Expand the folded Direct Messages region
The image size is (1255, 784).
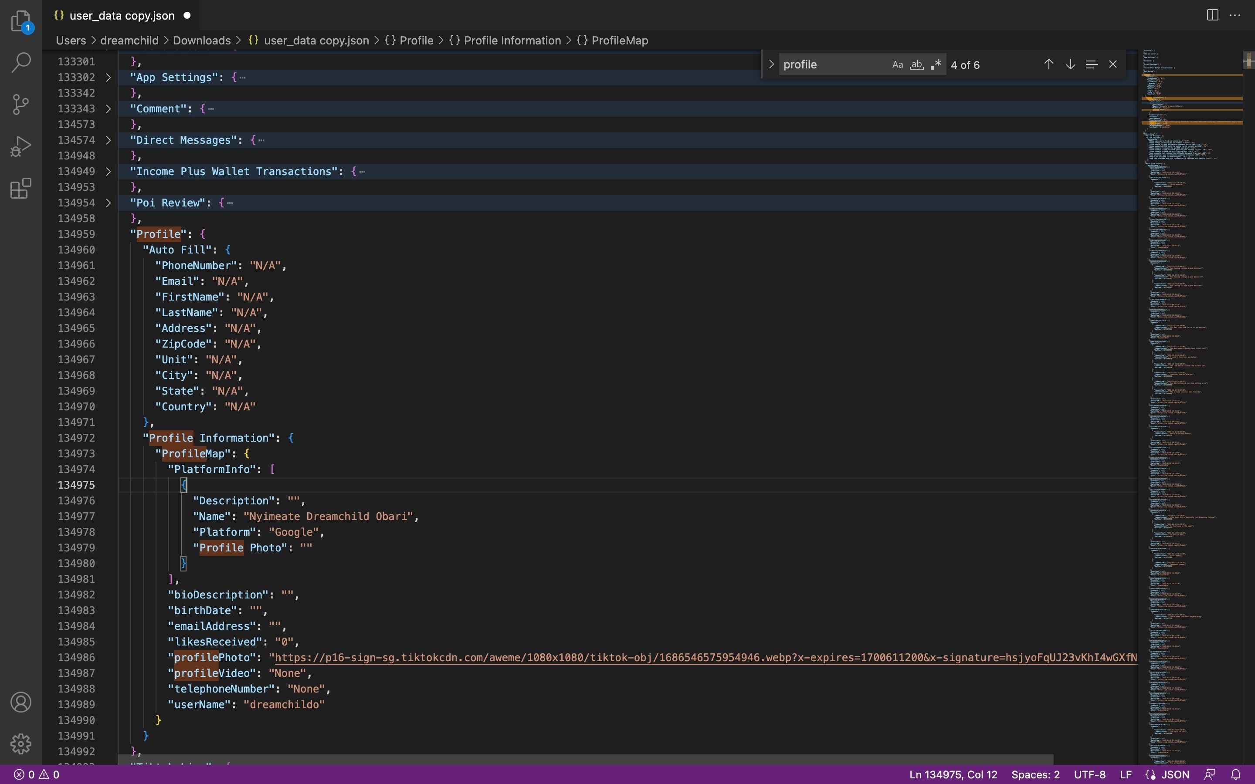[108, 140]
